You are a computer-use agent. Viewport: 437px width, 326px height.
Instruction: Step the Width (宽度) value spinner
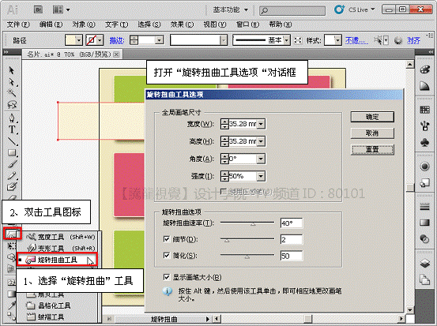[x=224, y=124]
